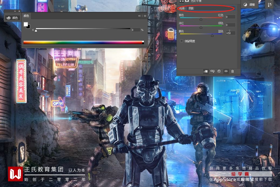Screen dimensions: 280x187
Task: Expand the small icon dock arrows
Action: point(15,11)
